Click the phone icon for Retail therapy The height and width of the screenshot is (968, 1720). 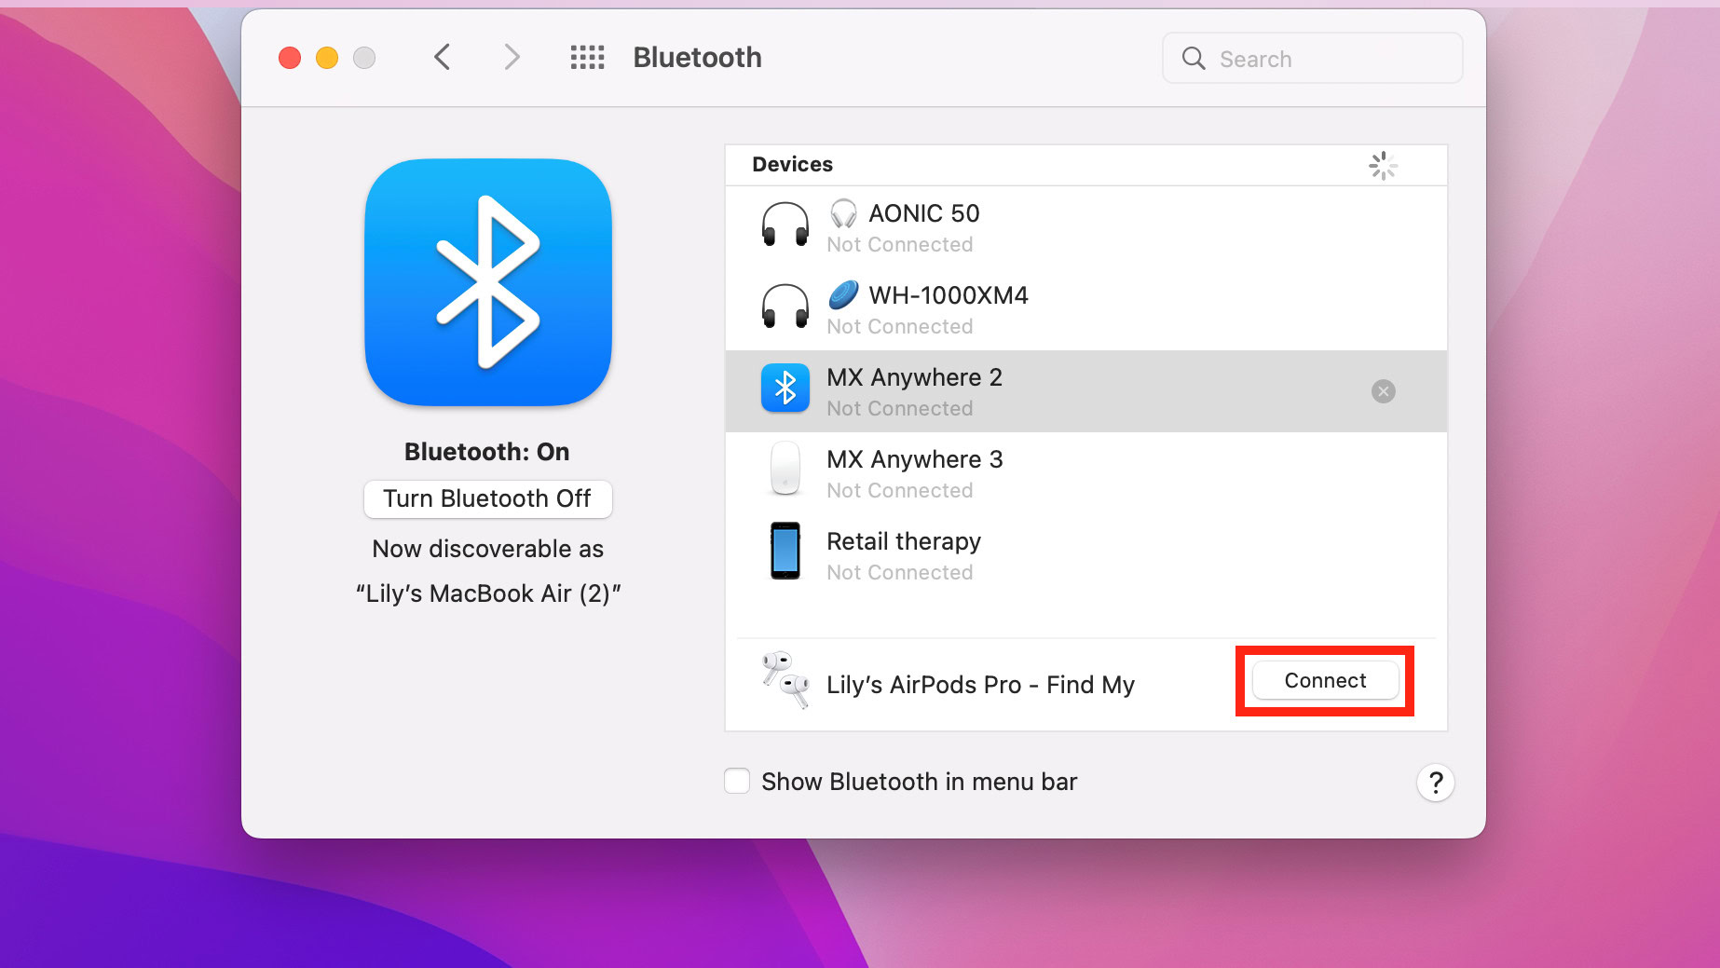(785, 552)
